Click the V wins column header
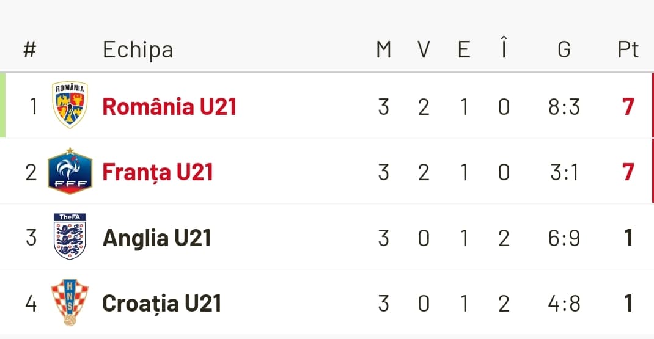 click(x=424, y=49)
